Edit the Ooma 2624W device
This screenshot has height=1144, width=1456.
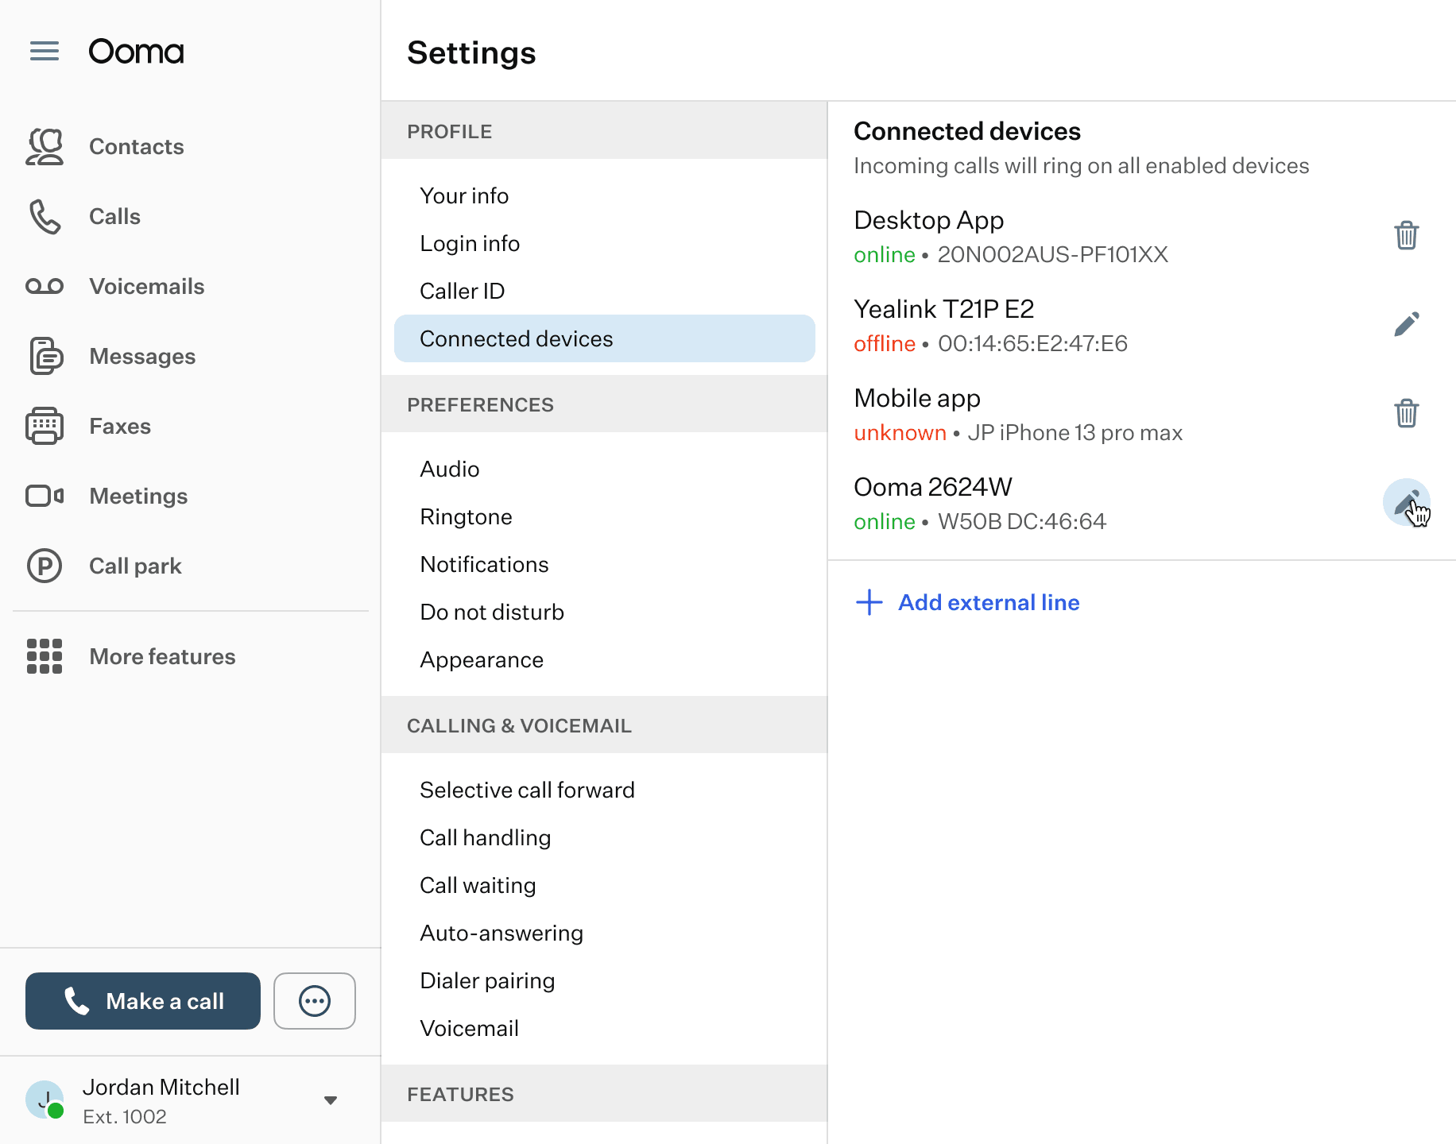(1406, 502)
